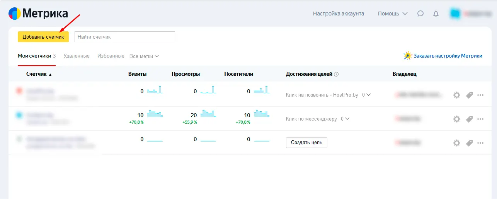Click the yellow 'Добавить счетчик' button
The height and width of the screenshot is (199, 497).
(x=43, y=37)
